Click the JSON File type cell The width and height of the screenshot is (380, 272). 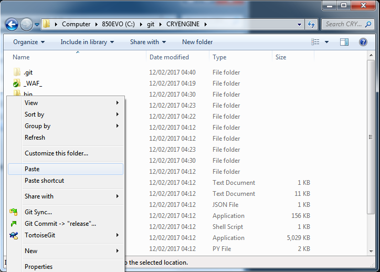[x=225, y=205]
